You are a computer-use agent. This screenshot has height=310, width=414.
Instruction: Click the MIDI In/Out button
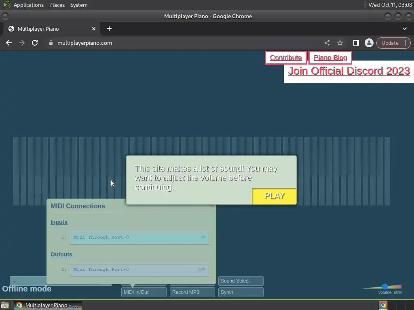click(x=144, y=292)
